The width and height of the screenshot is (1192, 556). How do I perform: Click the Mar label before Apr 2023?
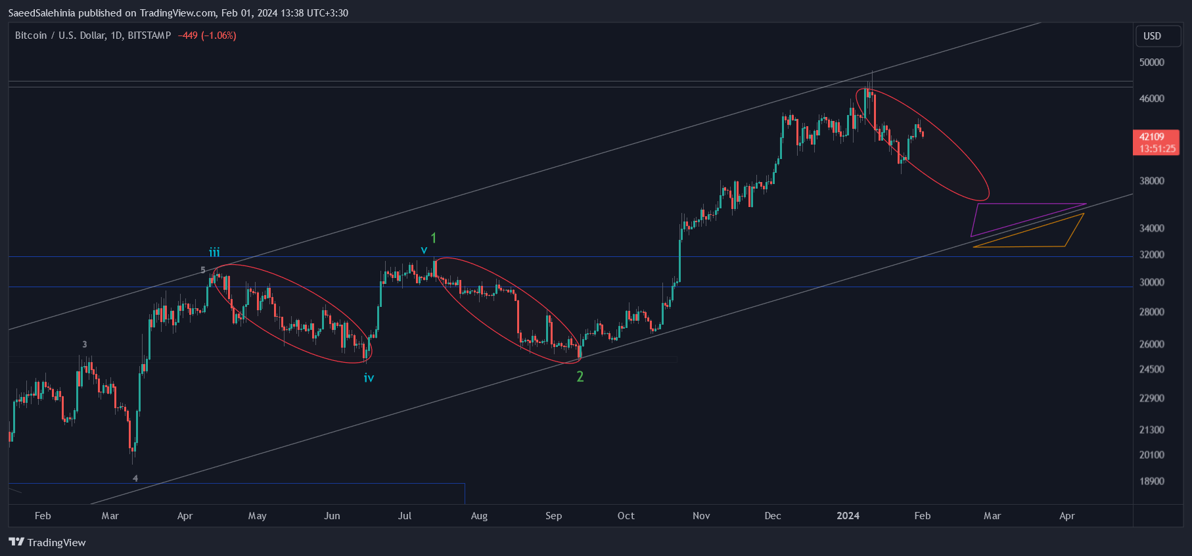[110, 516]
